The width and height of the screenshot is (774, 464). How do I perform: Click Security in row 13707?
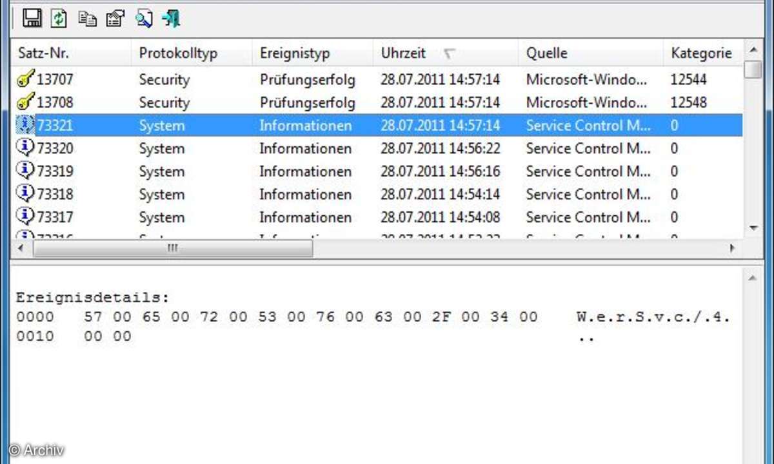tap(164, 80)
